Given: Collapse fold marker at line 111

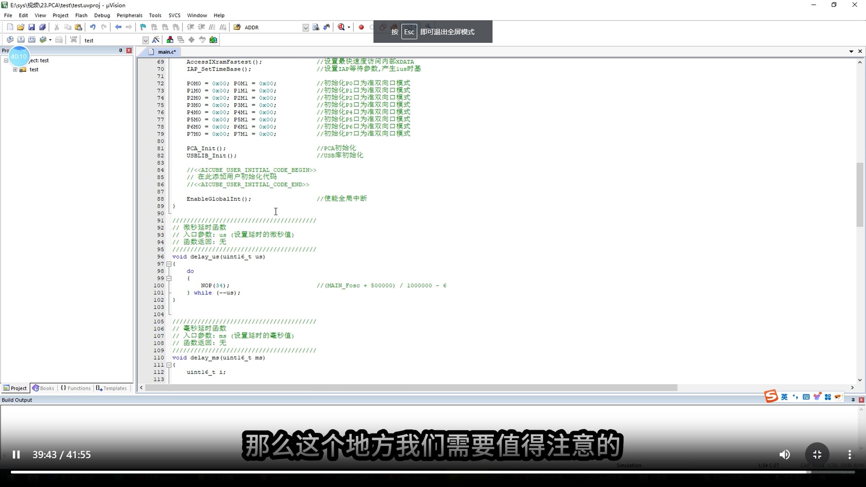Looking at the screenshot, I should [x=169, y=365].
